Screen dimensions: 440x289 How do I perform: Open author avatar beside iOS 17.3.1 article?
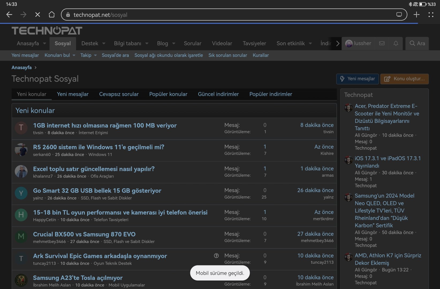348,160
